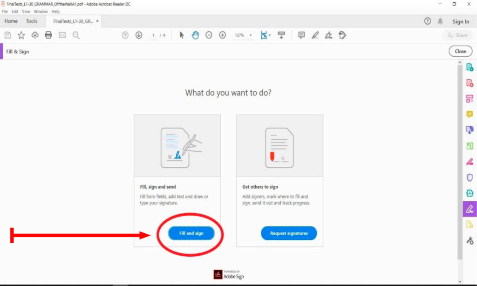Open the Edit menu
Screen dimensions: 477x286
tap(15, 12)
